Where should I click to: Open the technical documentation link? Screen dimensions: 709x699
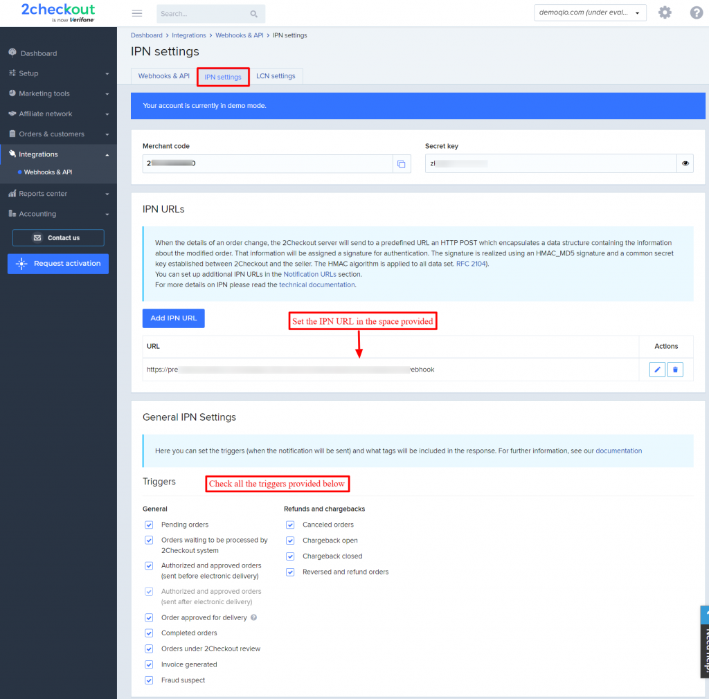[x=317, y=284]
